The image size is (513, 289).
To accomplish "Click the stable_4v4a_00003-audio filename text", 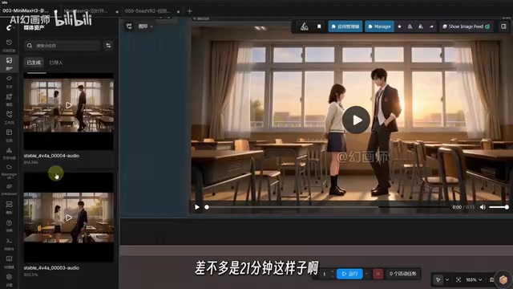I will point(51,267).
